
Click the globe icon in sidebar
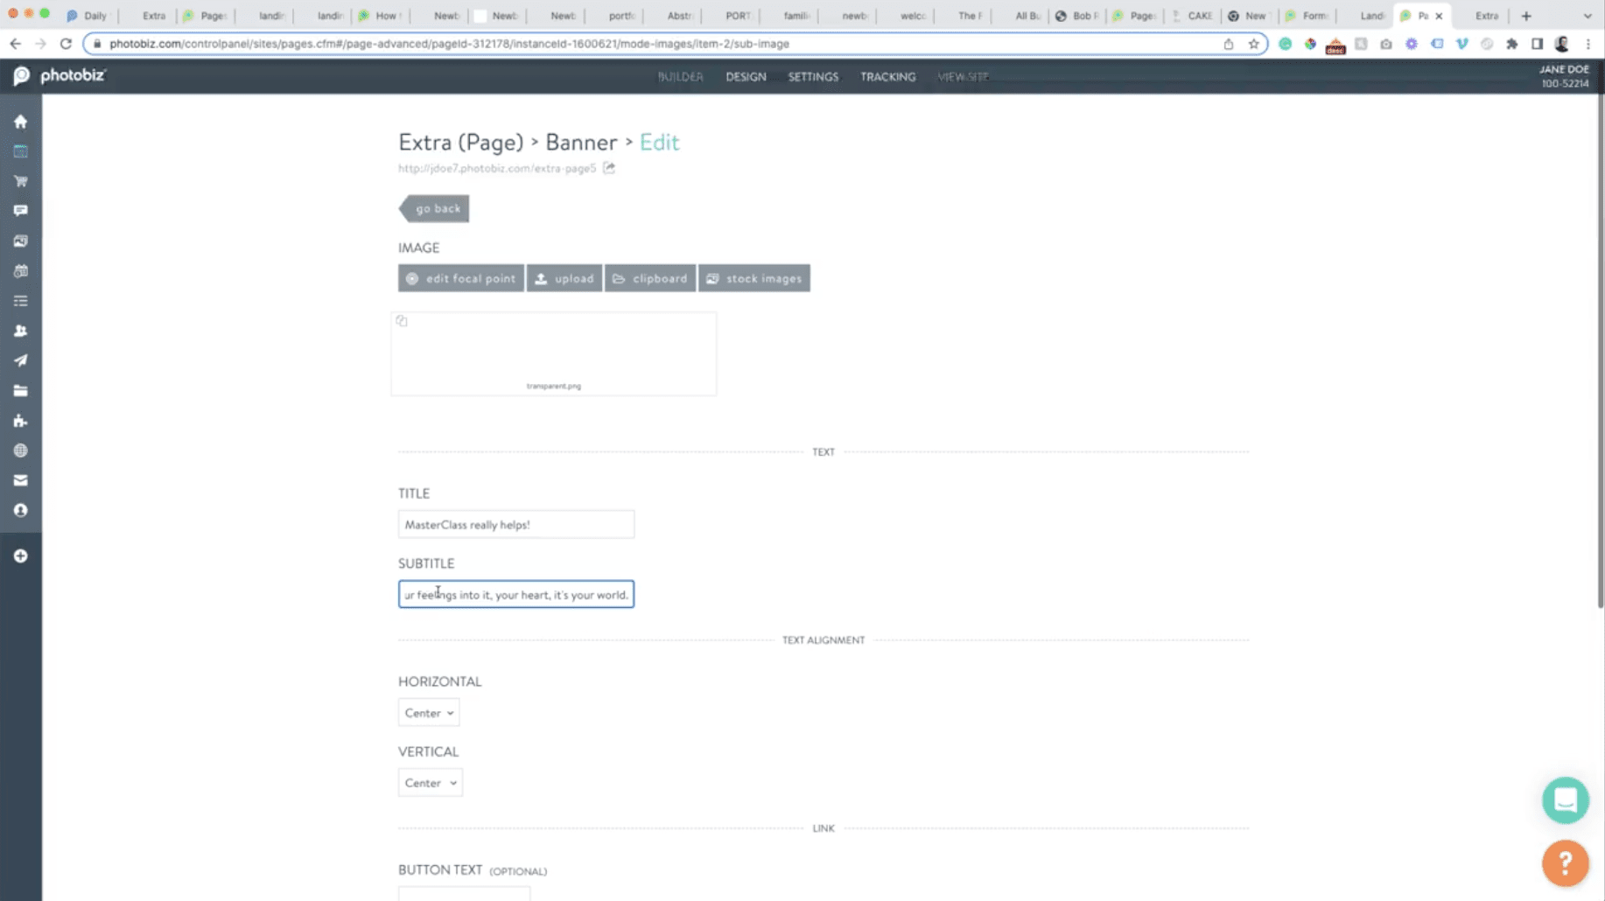point(20,450)
